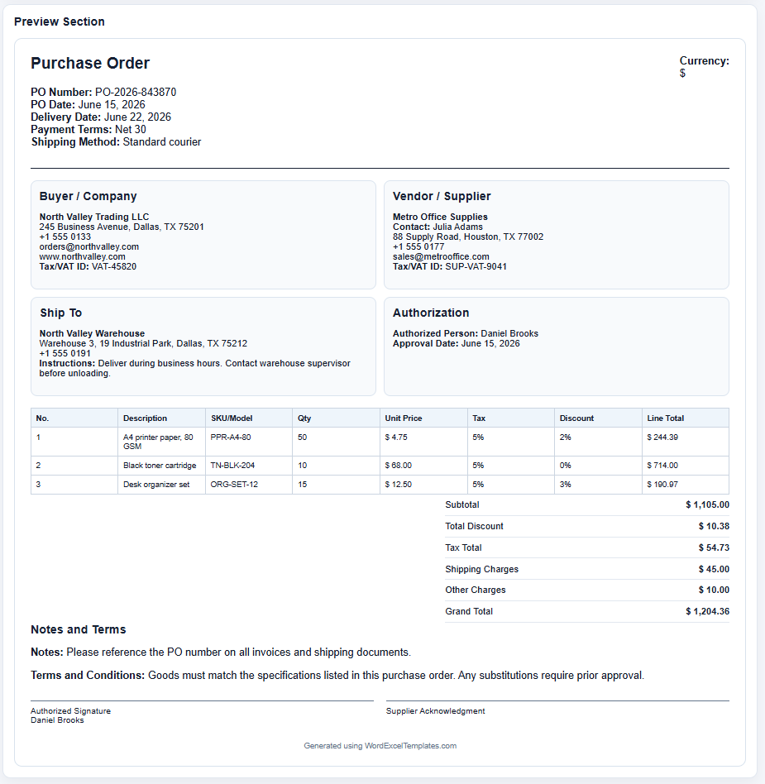765x784 pixels.
Task: Click the PO number PO-2026-843870
Action: [x=136, y=92]
